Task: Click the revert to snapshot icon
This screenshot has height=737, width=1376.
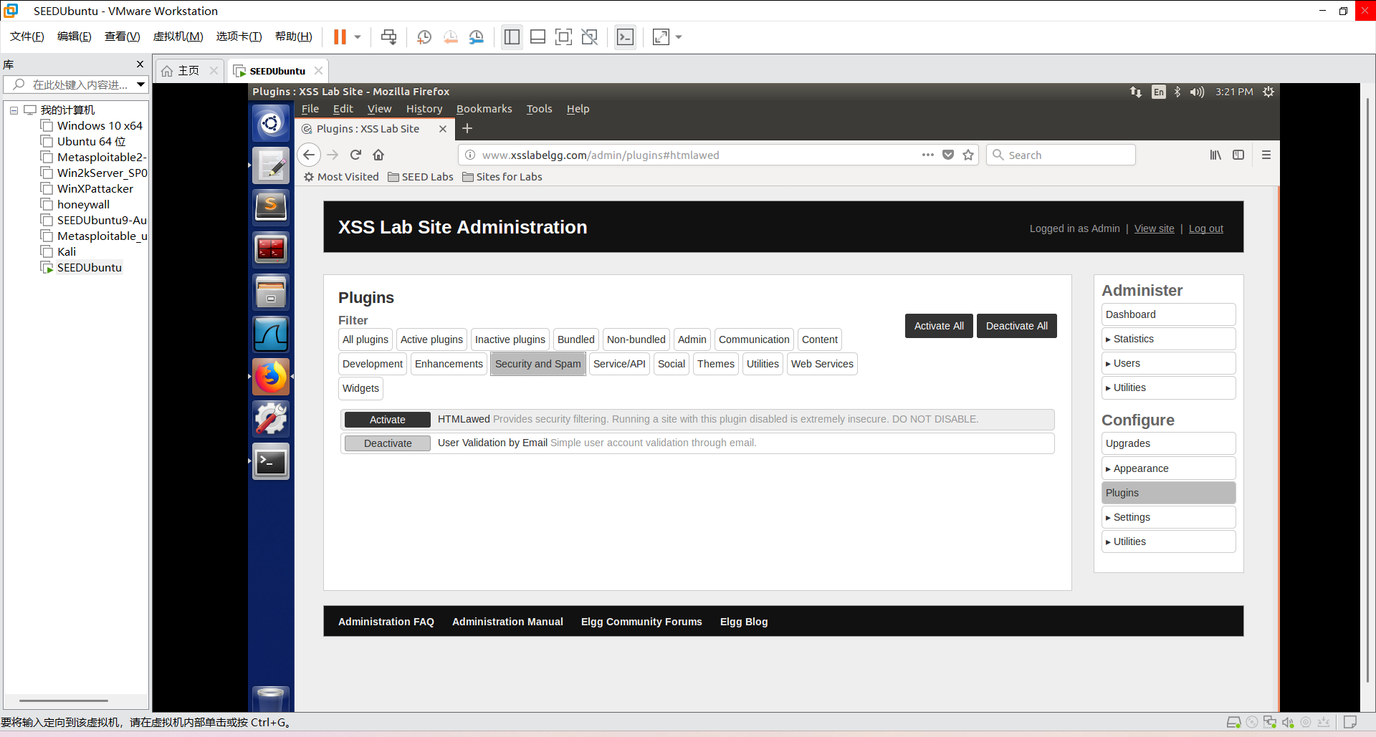Action: click(450, 37)
